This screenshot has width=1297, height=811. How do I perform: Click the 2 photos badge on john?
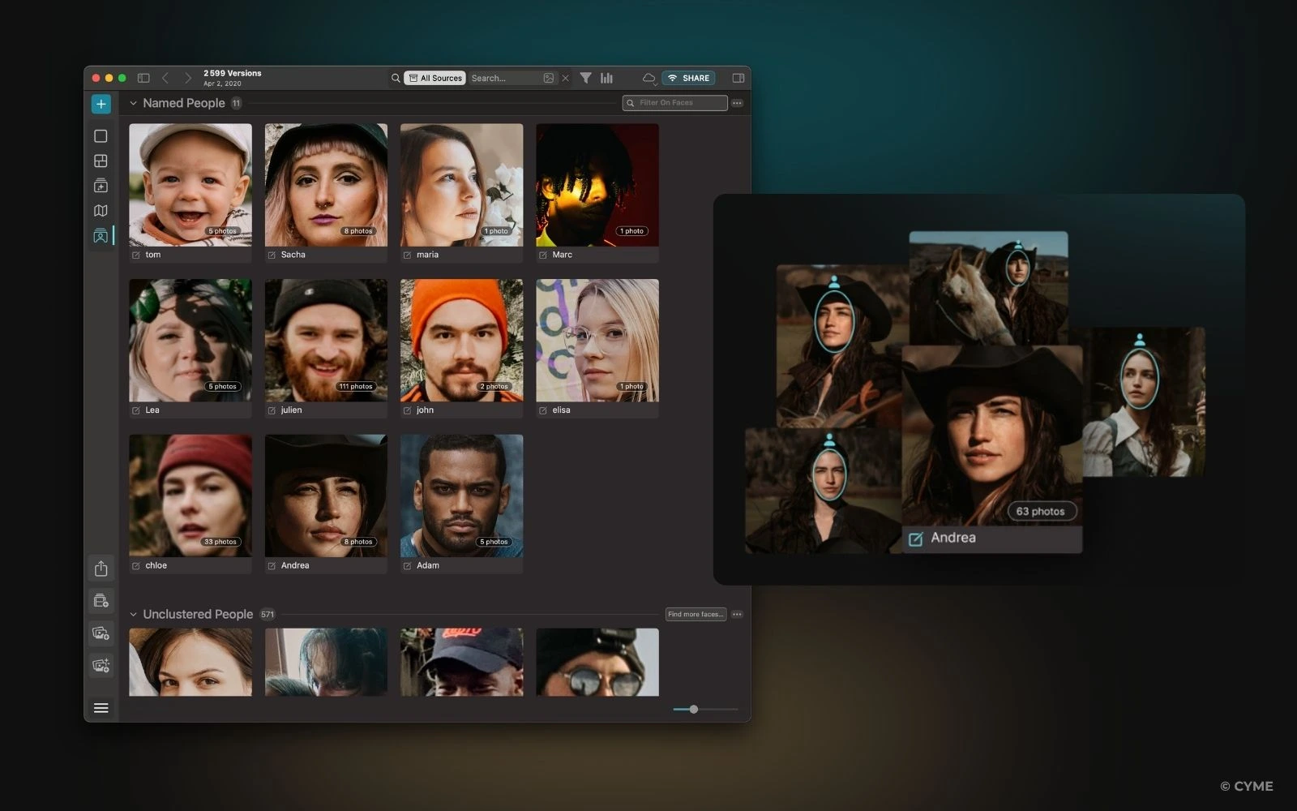point(494,387)
